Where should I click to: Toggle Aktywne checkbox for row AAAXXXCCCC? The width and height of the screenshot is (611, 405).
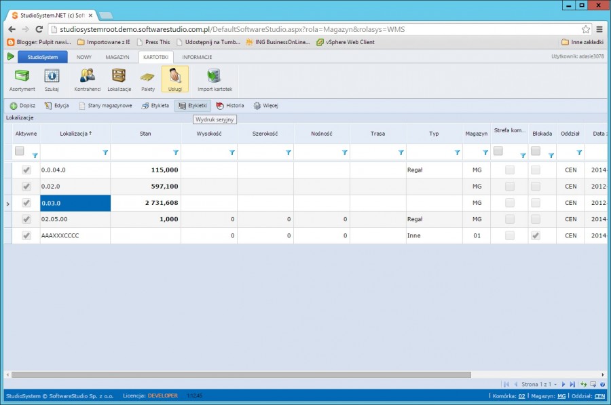tap(26, 235)
